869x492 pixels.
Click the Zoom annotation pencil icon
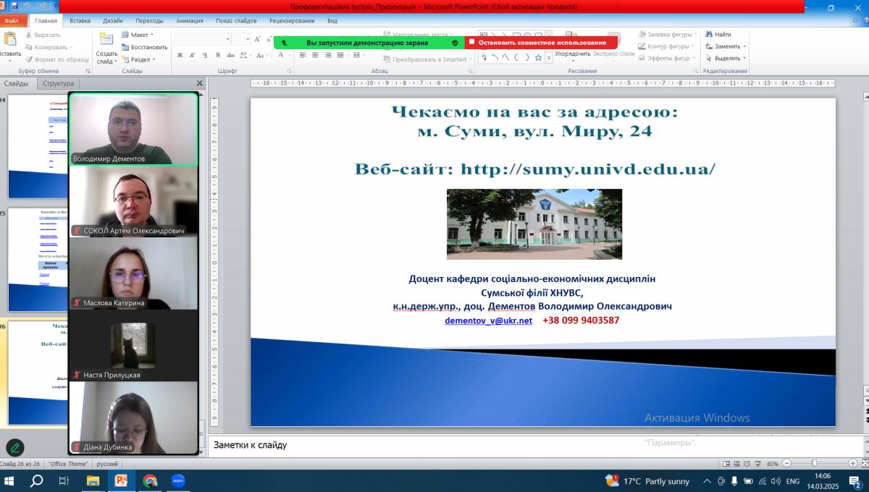click(14, 448)
